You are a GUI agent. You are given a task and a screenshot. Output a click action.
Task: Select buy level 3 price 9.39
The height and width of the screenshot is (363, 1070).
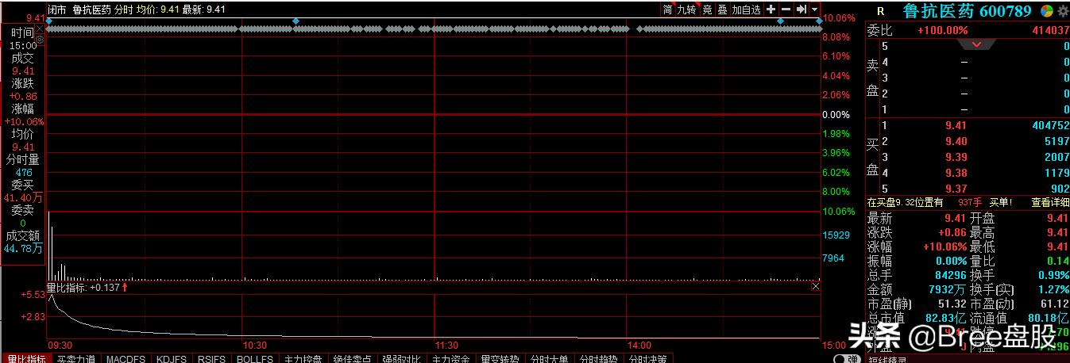(x=956, y=157)
